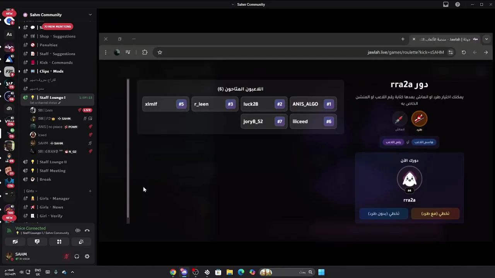Open site information icon in address bar

451,53
